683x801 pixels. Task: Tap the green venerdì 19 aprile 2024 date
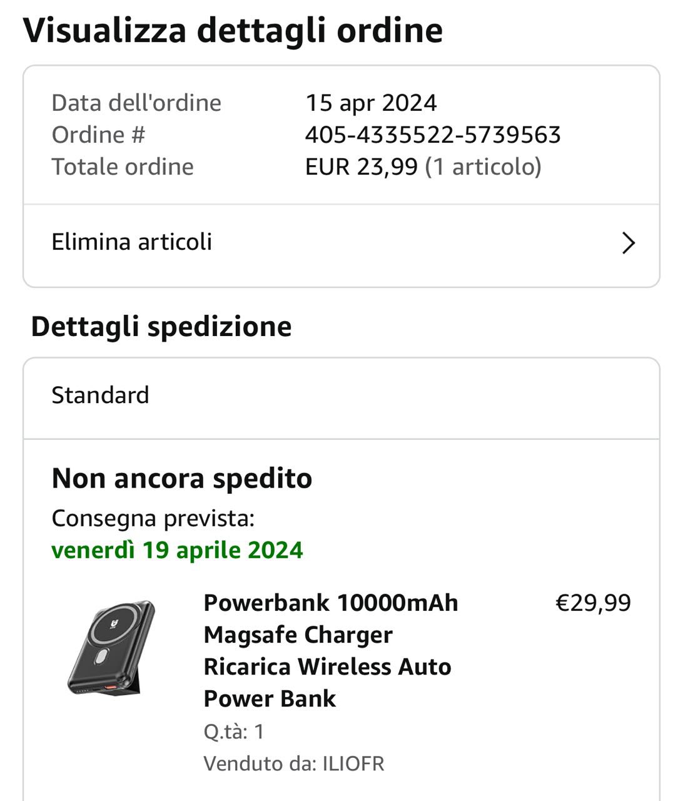tap(177, 550)
